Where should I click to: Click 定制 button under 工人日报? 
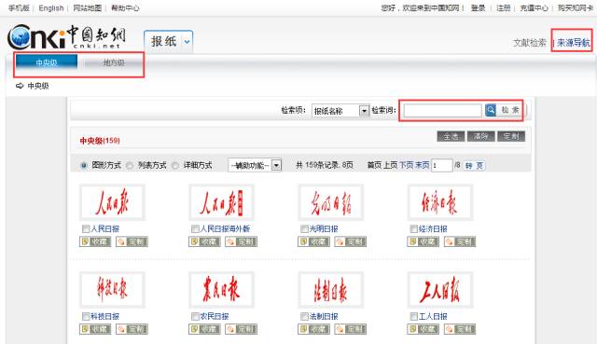pos(460,329)
